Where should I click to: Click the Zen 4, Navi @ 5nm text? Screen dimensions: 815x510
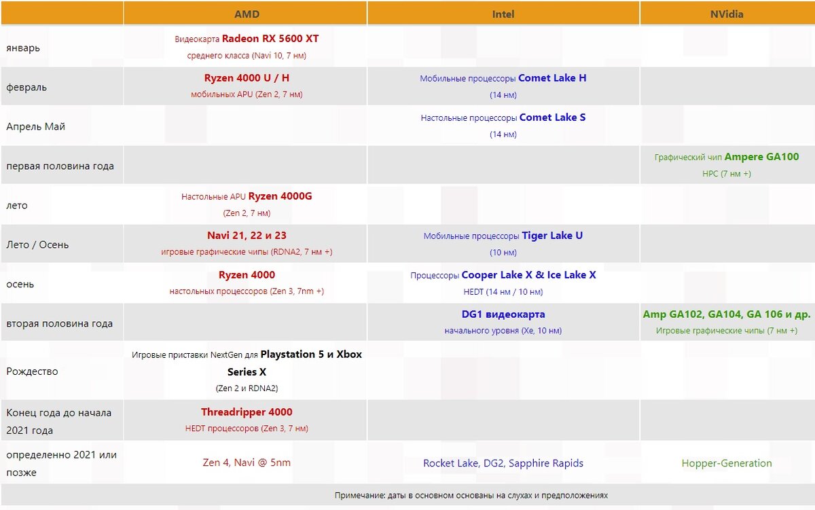tap(247, 463)
